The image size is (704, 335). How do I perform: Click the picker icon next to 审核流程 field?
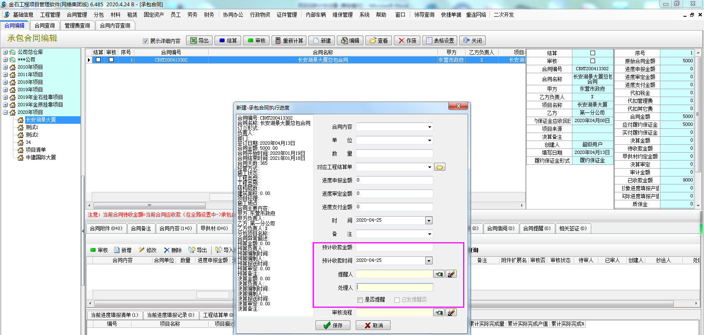point(439,312)
